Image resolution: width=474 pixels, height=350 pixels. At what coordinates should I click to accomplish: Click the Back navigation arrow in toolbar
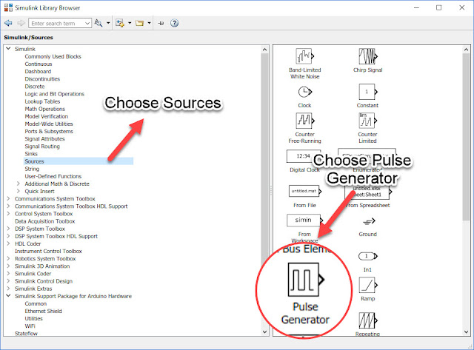coord(8,23)
